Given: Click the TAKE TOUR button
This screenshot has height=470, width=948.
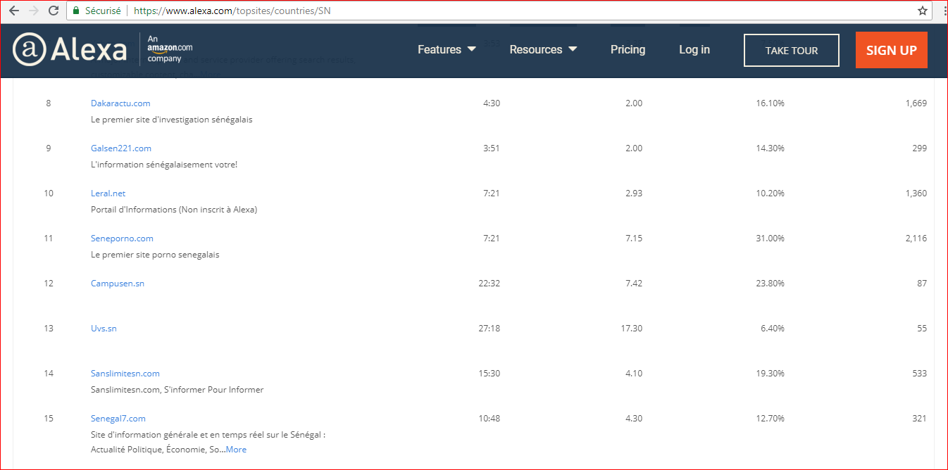Looking at the screenshot, I should point(792,50).
